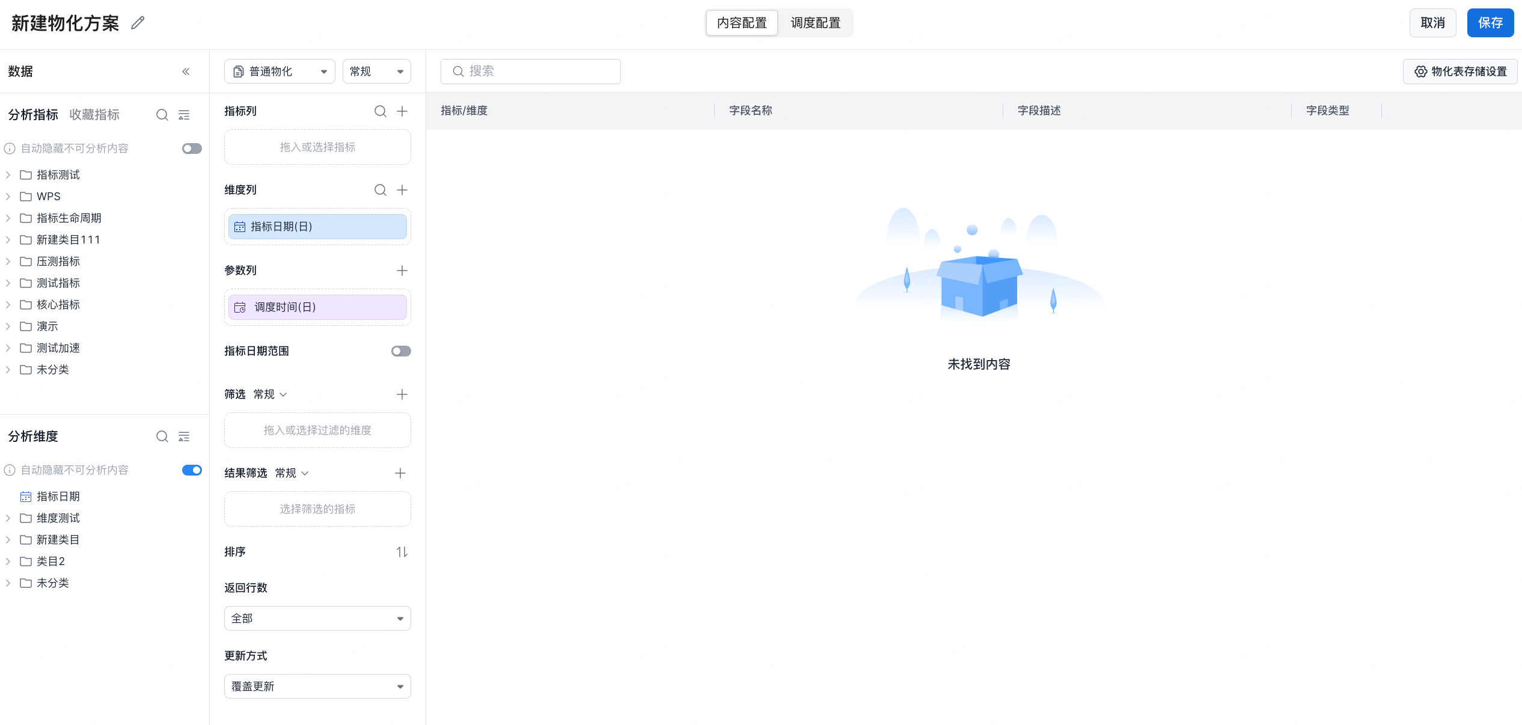
Task: Disable auto-hide toggle under 分析维度
Action: point(192,470)
